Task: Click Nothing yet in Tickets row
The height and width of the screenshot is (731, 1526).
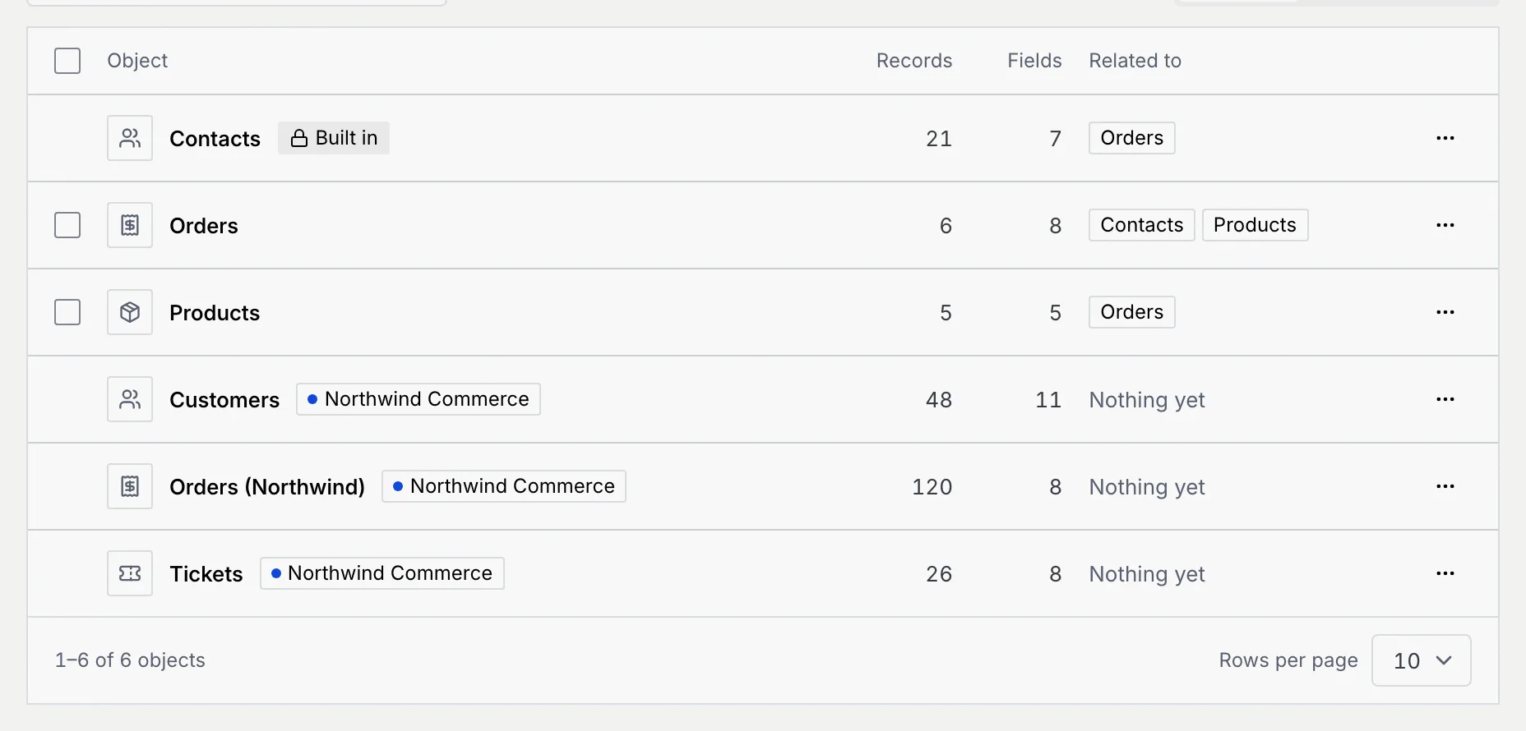Action: 1147,574
